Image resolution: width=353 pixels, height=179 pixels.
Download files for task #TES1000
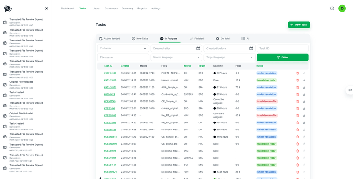pos(304,108)
